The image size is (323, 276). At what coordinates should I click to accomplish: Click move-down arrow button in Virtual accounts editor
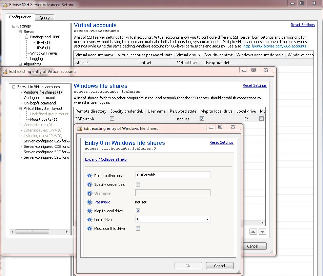pyautogui.click(x=262, y=232)
